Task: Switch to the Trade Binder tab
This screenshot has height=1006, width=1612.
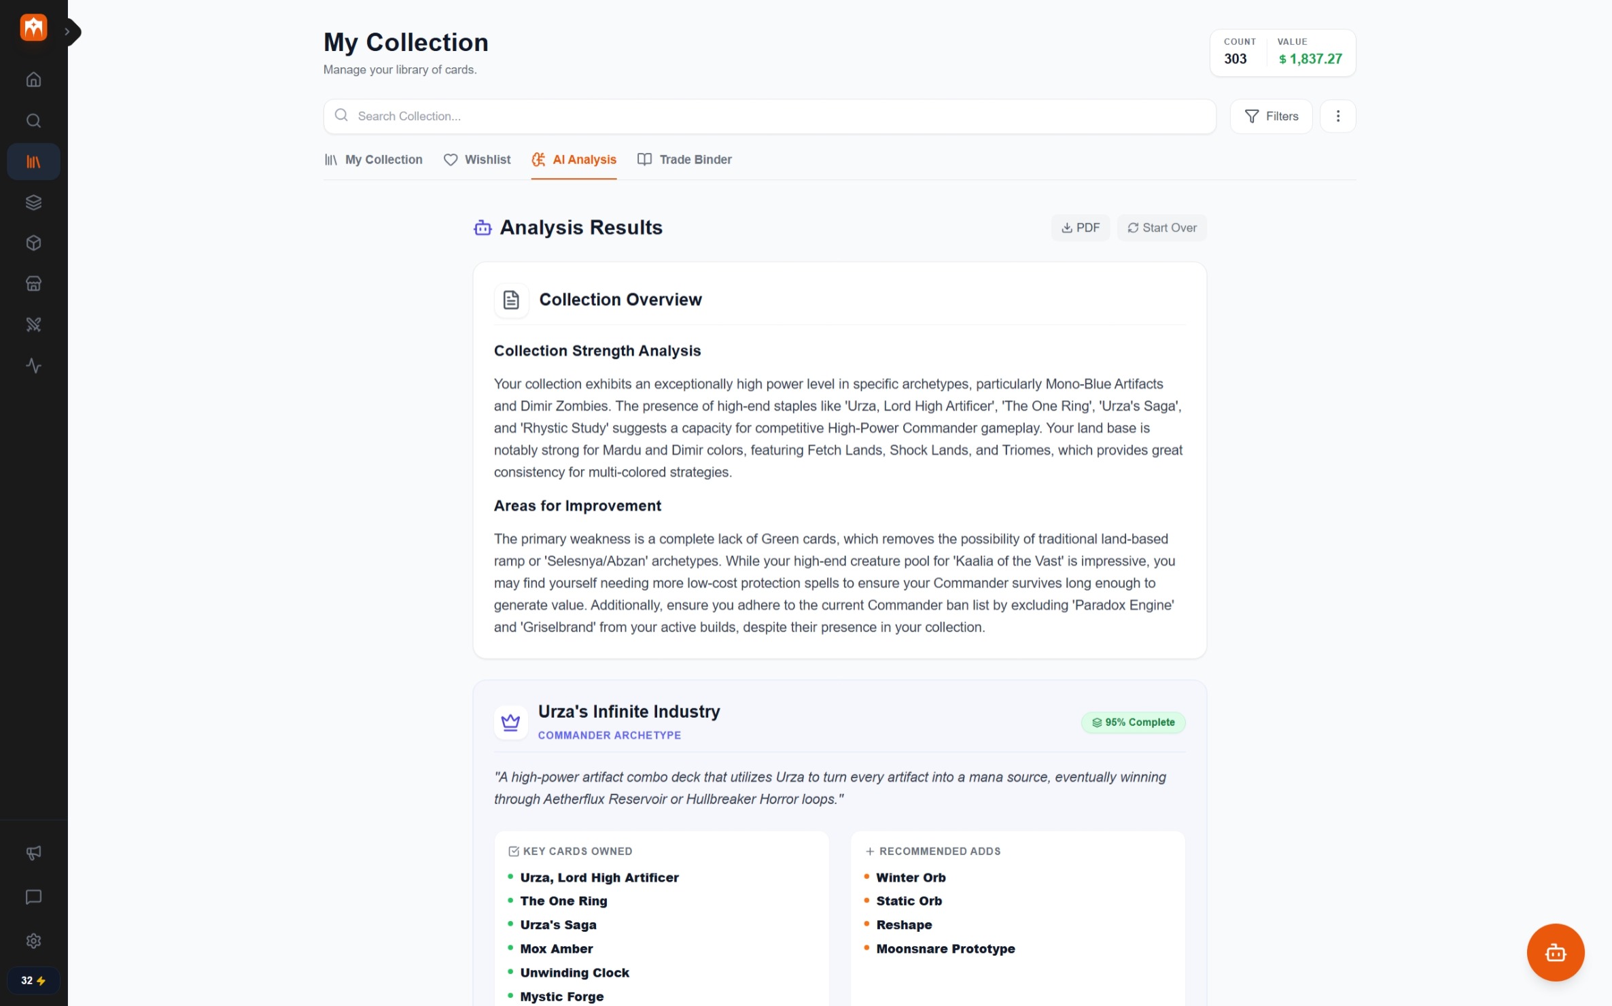Action: (x=684, y=160)
